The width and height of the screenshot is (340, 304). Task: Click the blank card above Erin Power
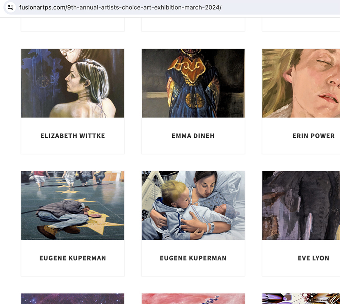point(301,25)
